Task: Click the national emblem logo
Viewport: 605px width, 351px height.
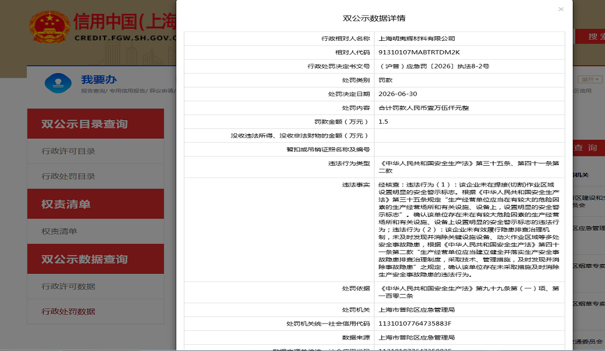Action: [50, 27]
